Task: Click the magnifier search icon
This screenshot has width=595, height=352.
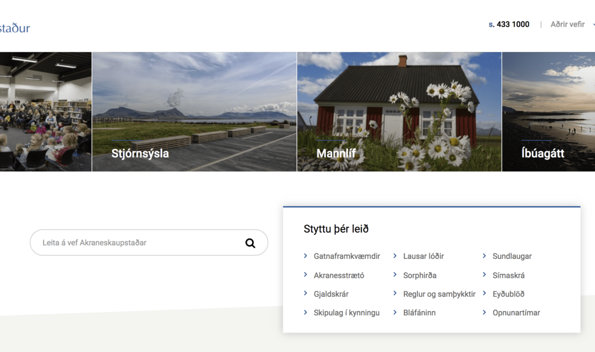Action: click(250, 243)
